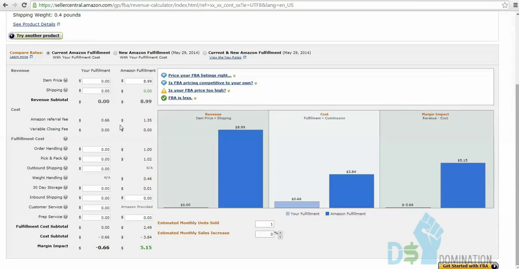Edit the Your Fulfillment Inbound Shipping field
519x269 pixels.
[97, 198]
